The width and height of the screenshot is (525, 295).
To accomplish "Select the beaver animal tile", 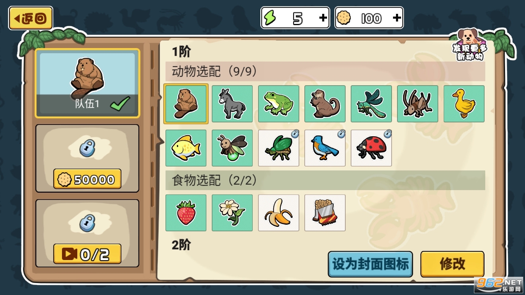I will coord(186,104).
